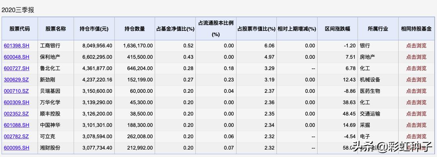Click holding quantity 415,500.00

click(x=140, y=57)
